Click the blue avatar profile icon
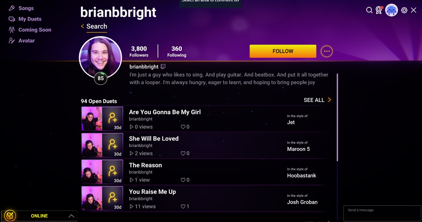Viewport: 422px width, 222px height. 391,10
